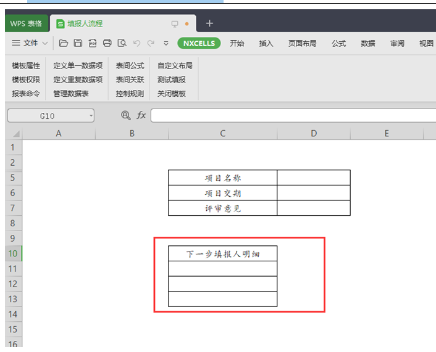The height and width of the screenshot is (352, 436).
Task: Open the 文件 menu dropdown
Action: pos(30,43)
